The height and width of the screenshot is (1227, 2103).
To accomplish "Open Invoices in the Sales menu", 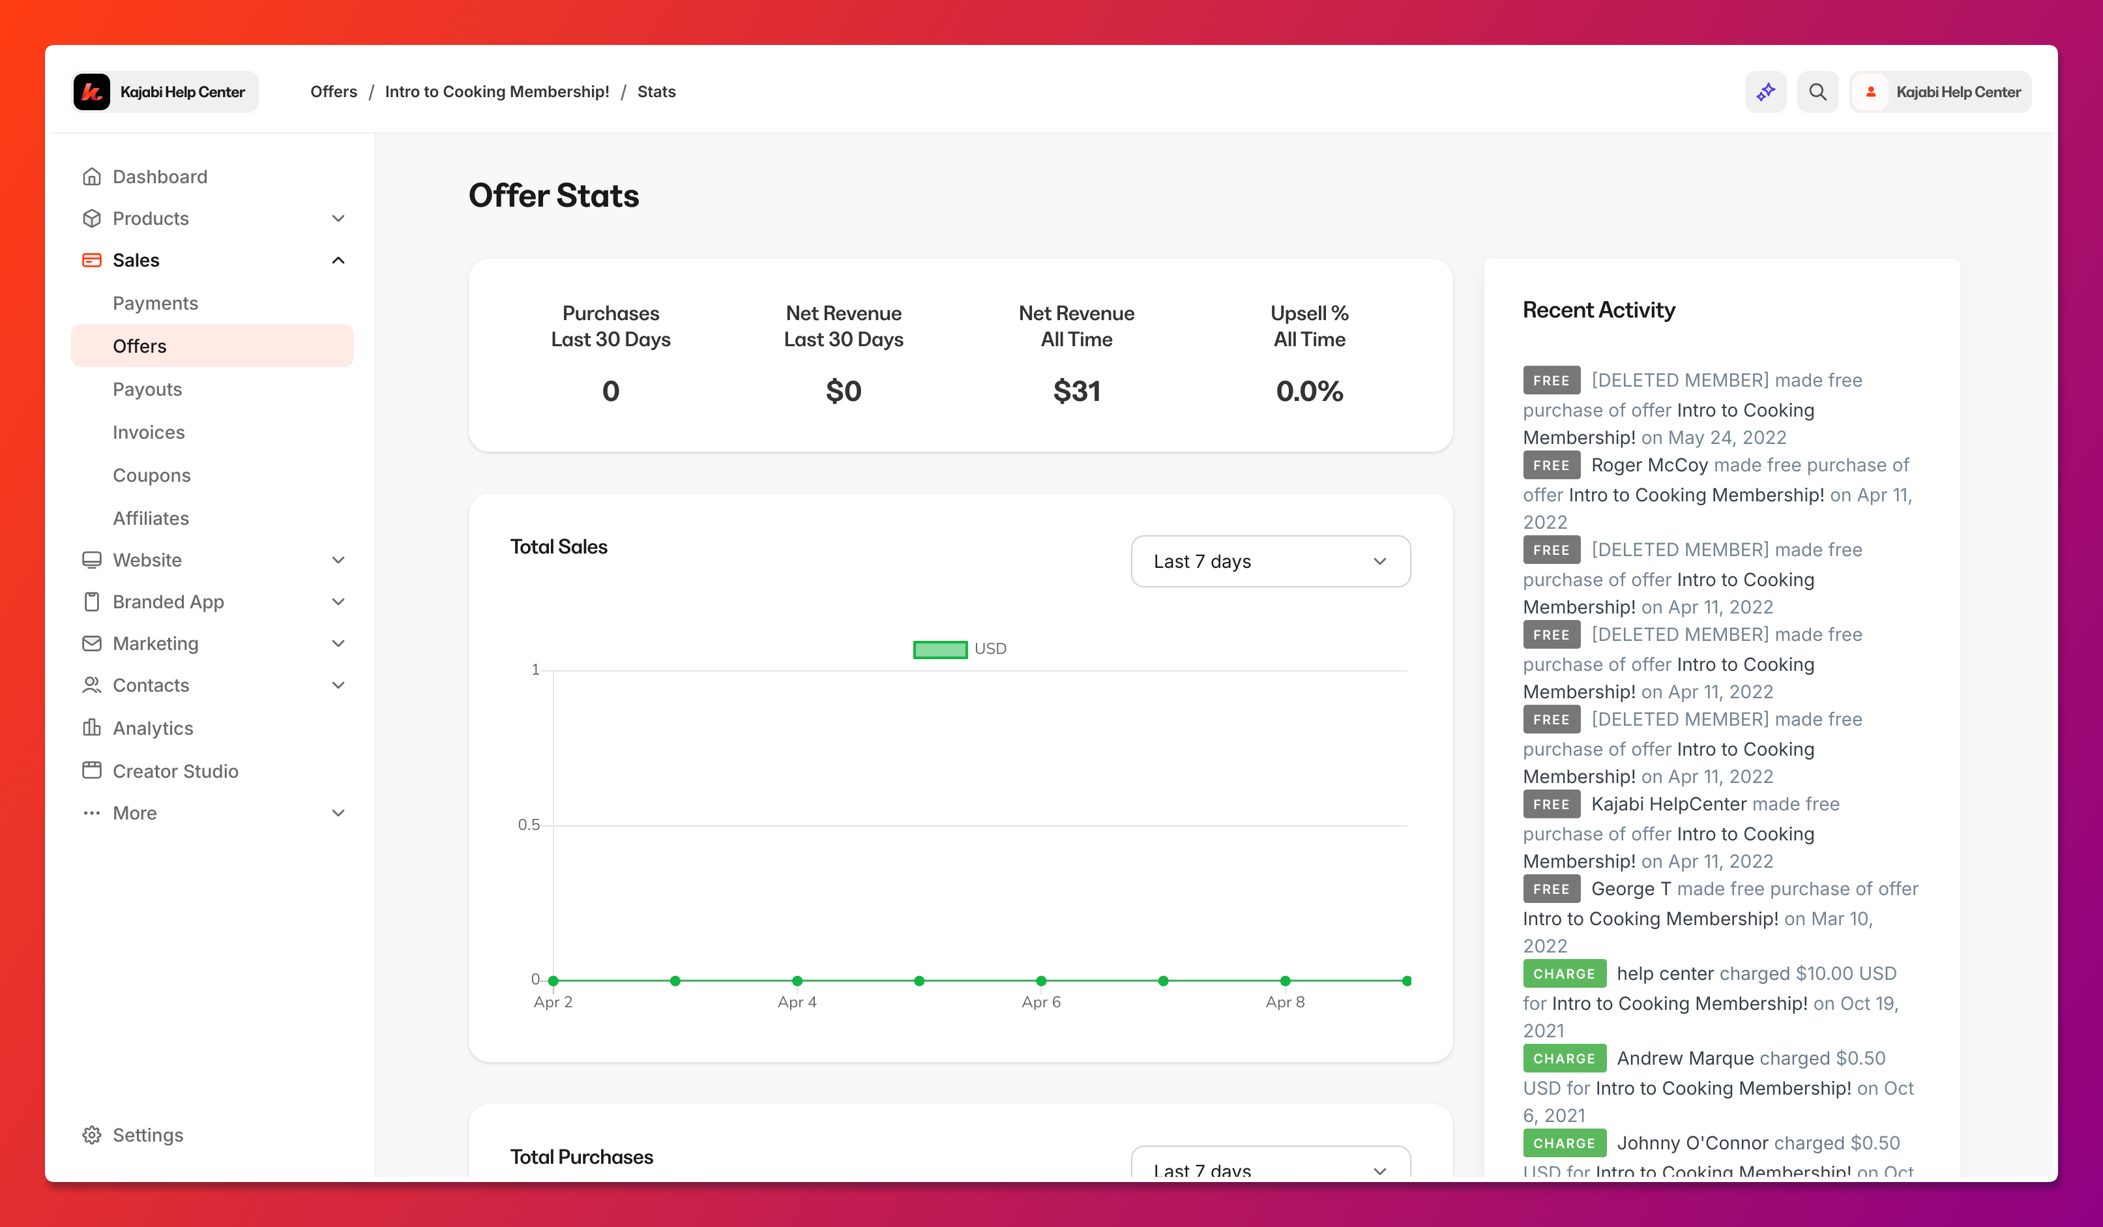I will point(149,432).
